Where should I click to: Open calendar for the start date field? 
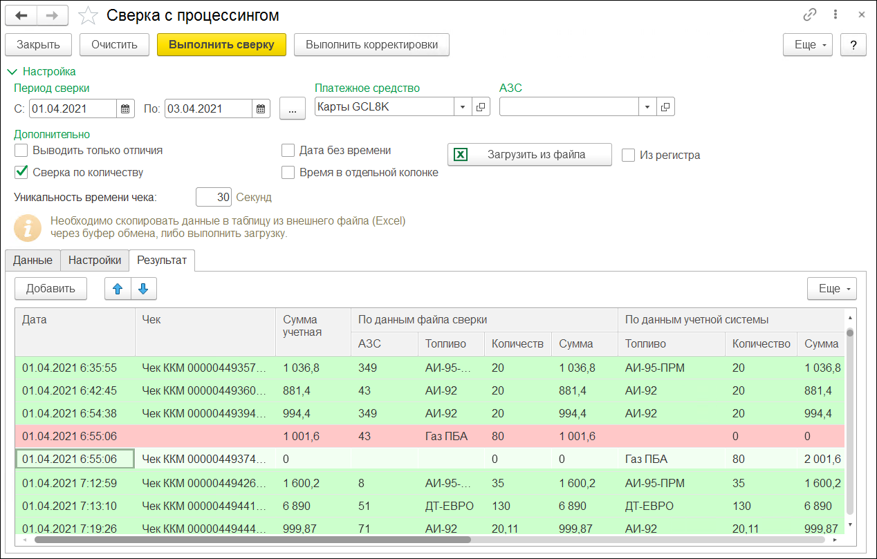pos(125,108)
